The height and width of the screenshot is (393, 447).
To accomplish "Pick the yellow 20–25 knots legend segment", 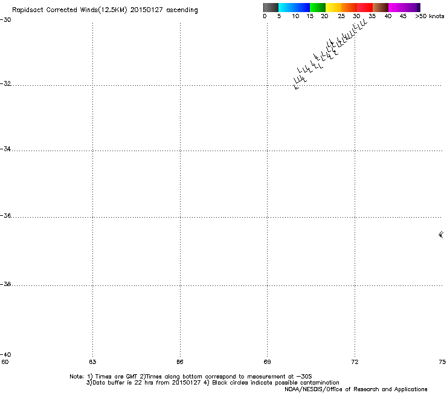I will pos(333,7).
